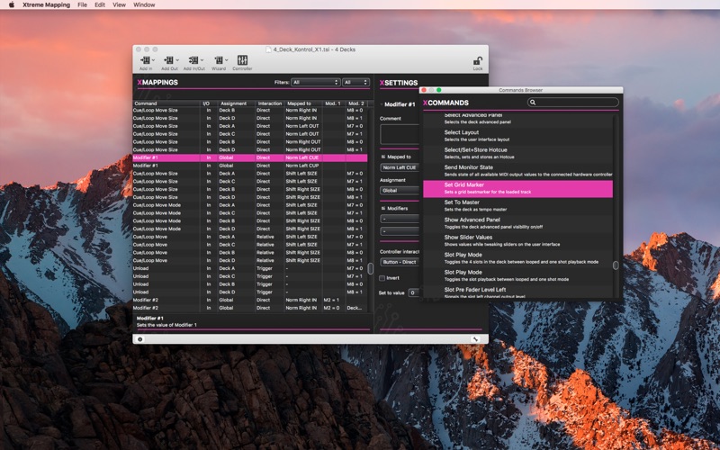Open the File menu

pyautogui.click(x=82, y=4)
